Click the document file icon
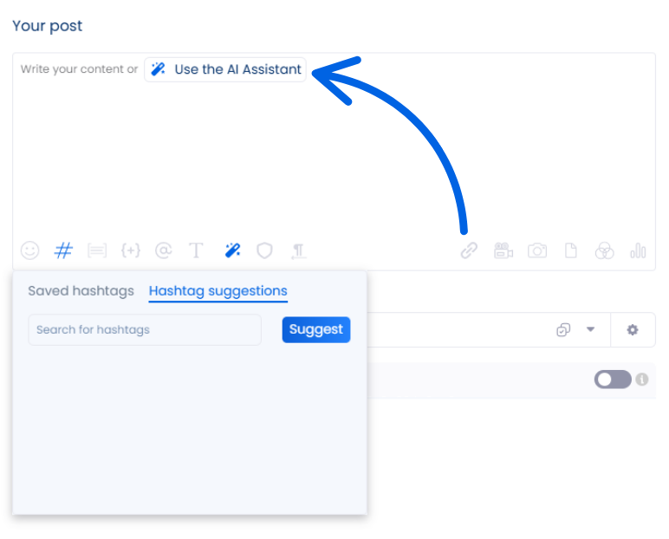This screenshot has height=539, width=669. 571,250
